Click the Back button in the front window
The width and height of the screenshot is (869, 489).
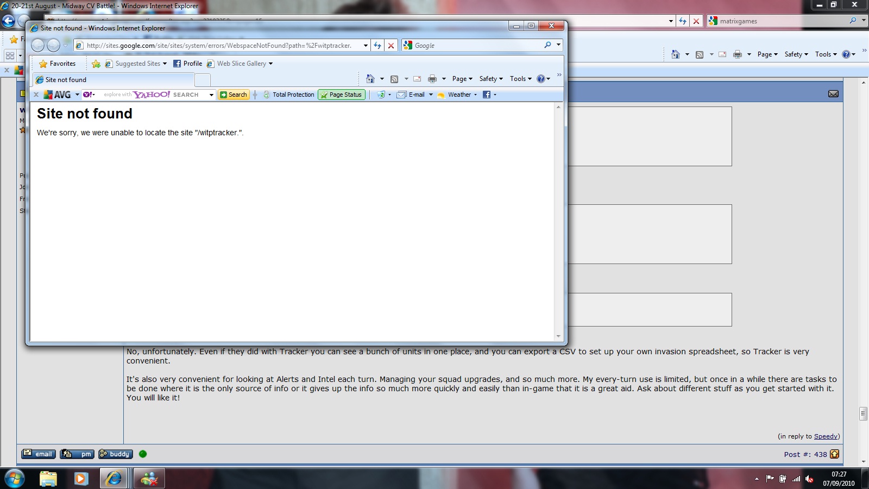pos(37,45)
